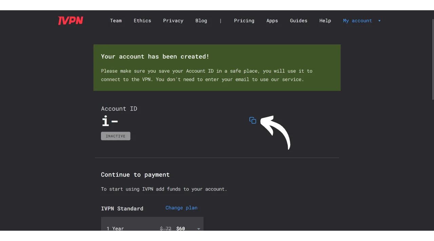Image resolution: width=434 pixels, height=241 pixels.
Task: Open the Team page
Action: 116,21
